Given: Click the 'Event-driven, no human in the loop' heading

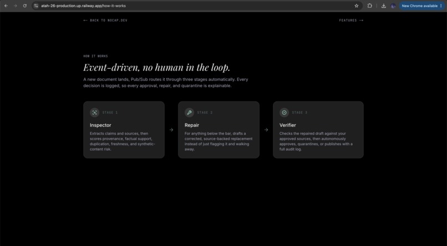Looking at the screenshot, I should click(156, 68).
